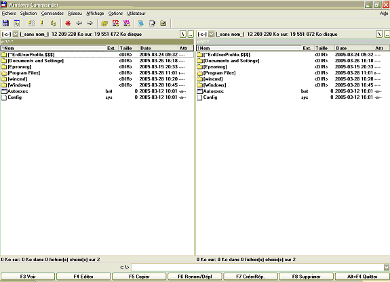Viewport: 390px width, 282px height.
Task: Switch to brief file names view icon
Action: (31, 23)
